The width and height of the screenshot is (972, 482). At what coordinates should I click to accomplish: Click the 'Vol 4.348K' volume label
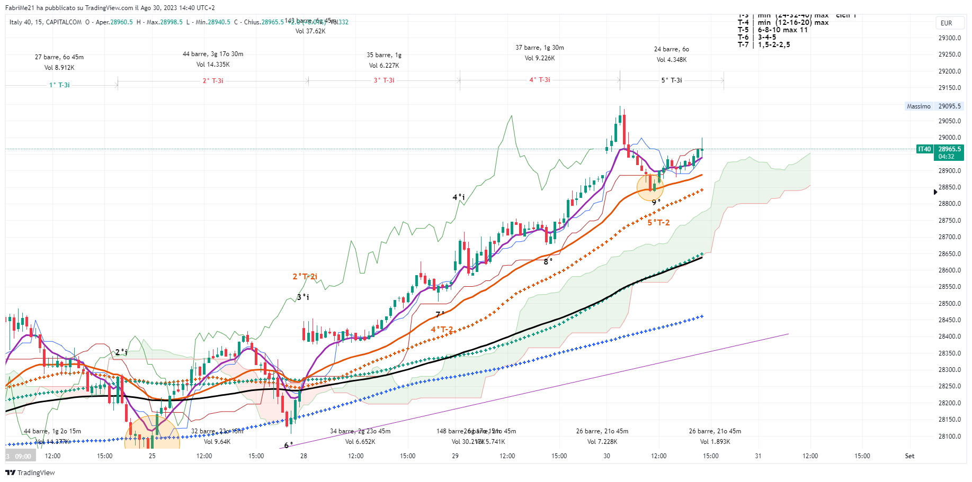click(x=672, y=60)
